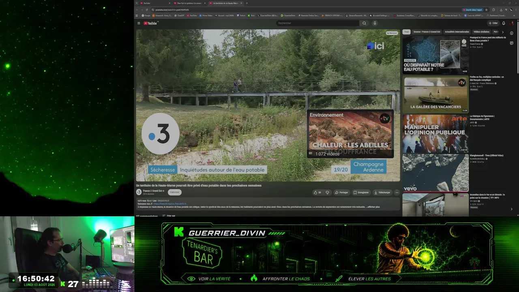The image size is (519, 292).
Task: Open the Prime Video bookmark
Action: pyautogui.click(x=206, y=15)
